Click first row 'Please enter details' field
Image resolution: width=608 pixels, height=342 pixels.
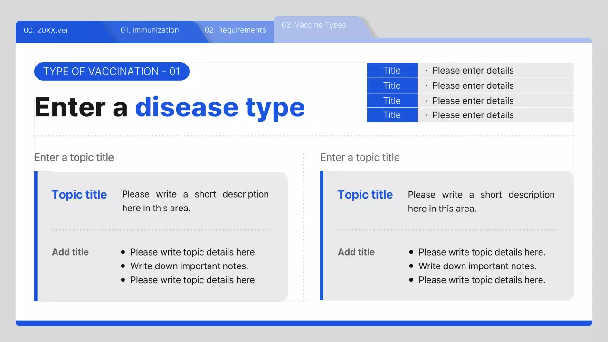click(x=473, y=70)
